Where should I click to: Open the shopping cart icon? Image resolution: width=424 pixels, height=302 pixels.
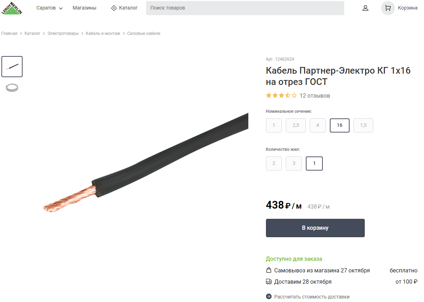388,8
